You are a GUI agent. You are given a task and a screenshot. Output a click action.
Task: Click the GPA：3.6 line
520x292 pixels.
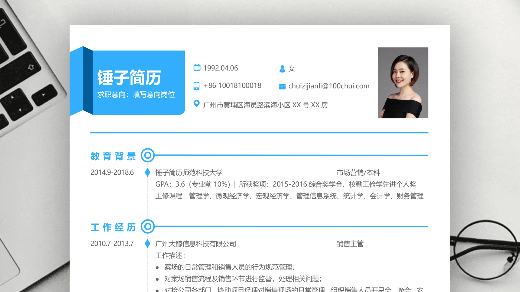[286, 184]
